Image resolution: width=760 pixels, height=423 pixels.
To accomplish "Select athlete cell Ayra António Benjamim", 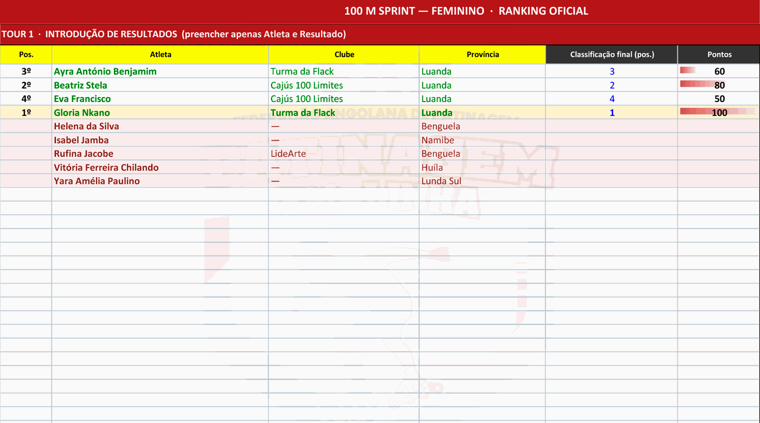I will pyautogui.click(x=160, y=71).
